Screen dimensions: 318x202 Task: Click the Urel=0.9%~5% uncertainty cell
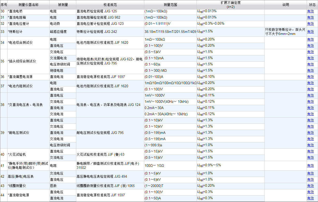pos(230,166)
